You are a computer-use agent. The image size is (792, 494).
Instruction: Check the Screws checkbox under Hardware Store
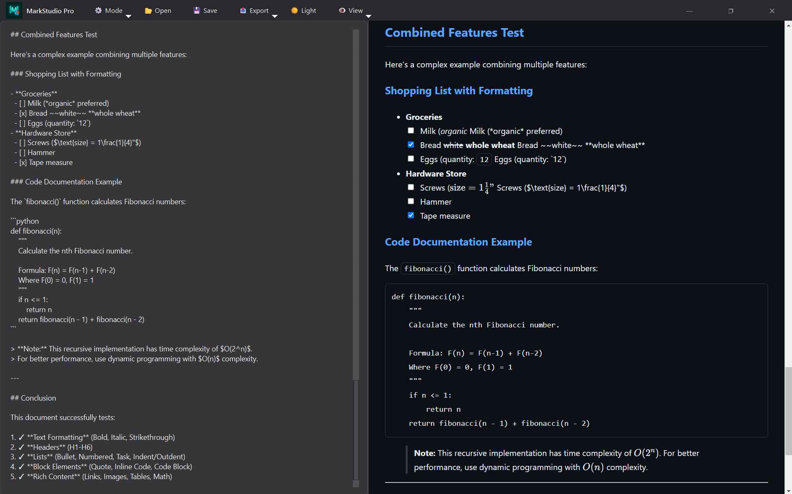[411, 187]
